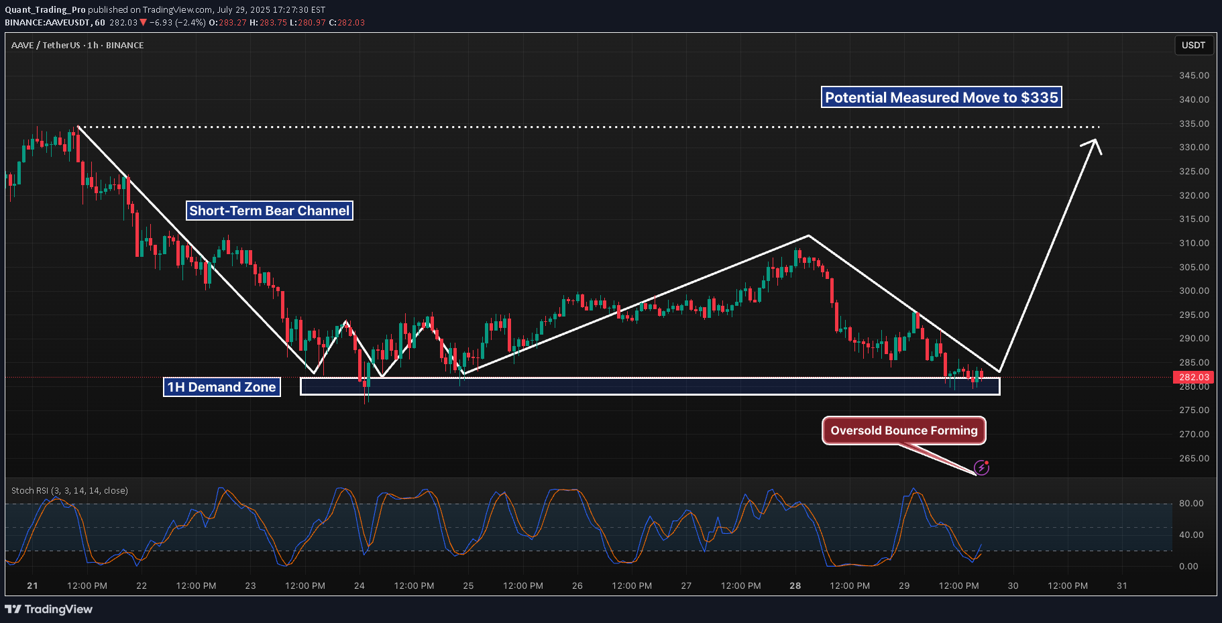Click the open value O:283.27 in header
This screenshot has width=1222, height=623.
(x=227, y=22)
